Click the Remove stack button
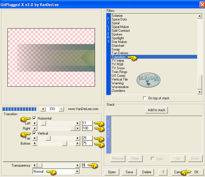The height and width of the screenshot is (177, 205). tap(118, 159)
